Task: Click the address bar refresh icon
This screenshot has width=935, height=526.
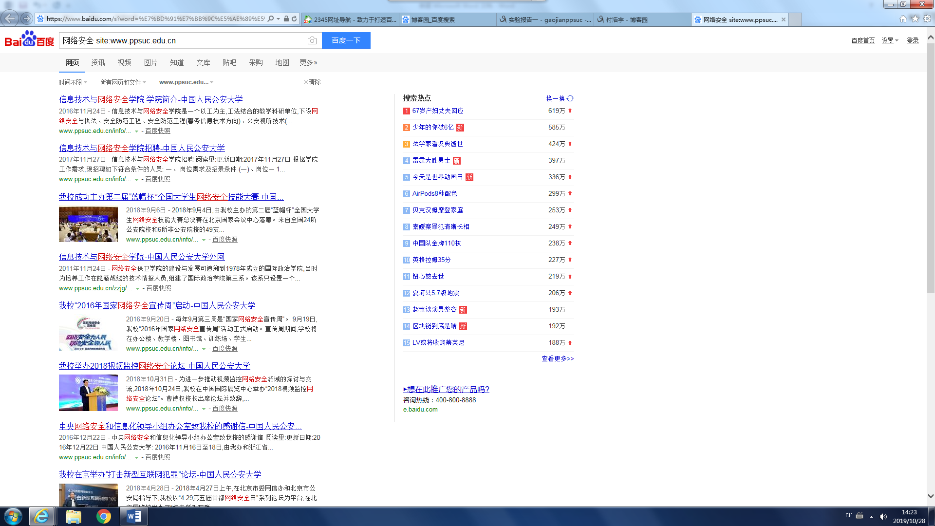Action: pos(294,19)
